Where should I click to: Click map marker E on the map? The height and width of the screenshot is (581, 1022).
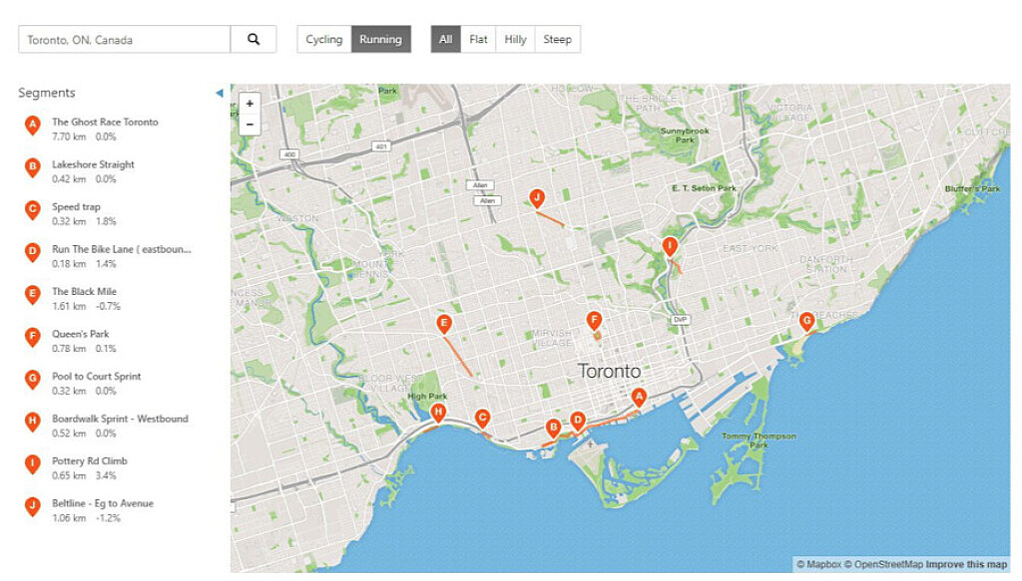point(444,323)
